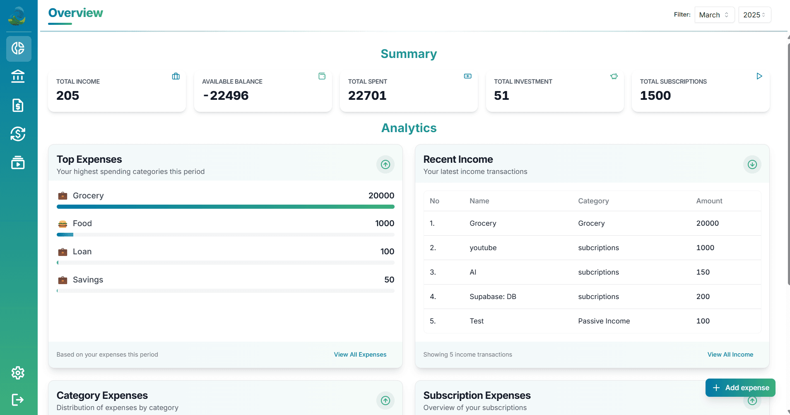The height and width of the screenshot is (415, 790).
Task: Open the recurring dollar sidebar icon
Action: [x=18, y=134]
